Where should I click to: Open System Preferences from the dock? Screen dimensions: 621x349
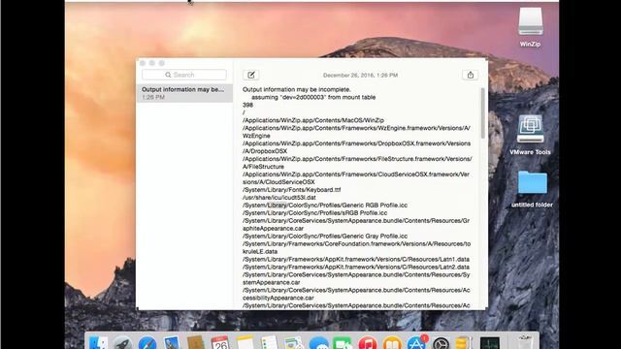point(441,342)
